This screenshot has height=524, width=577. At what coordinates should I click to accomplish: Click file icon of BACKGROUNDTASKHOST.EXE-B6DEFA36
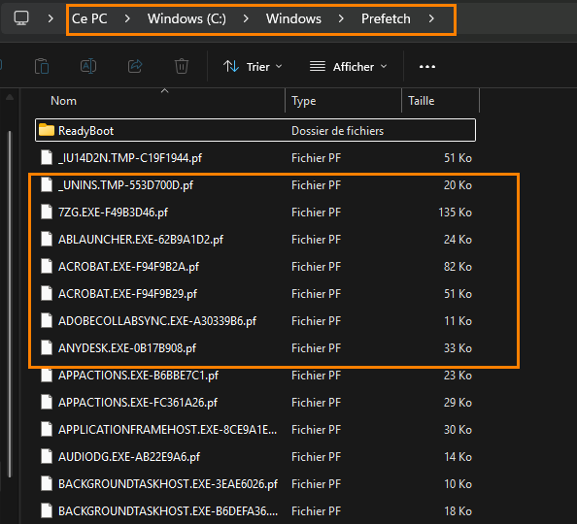point(47,510)
